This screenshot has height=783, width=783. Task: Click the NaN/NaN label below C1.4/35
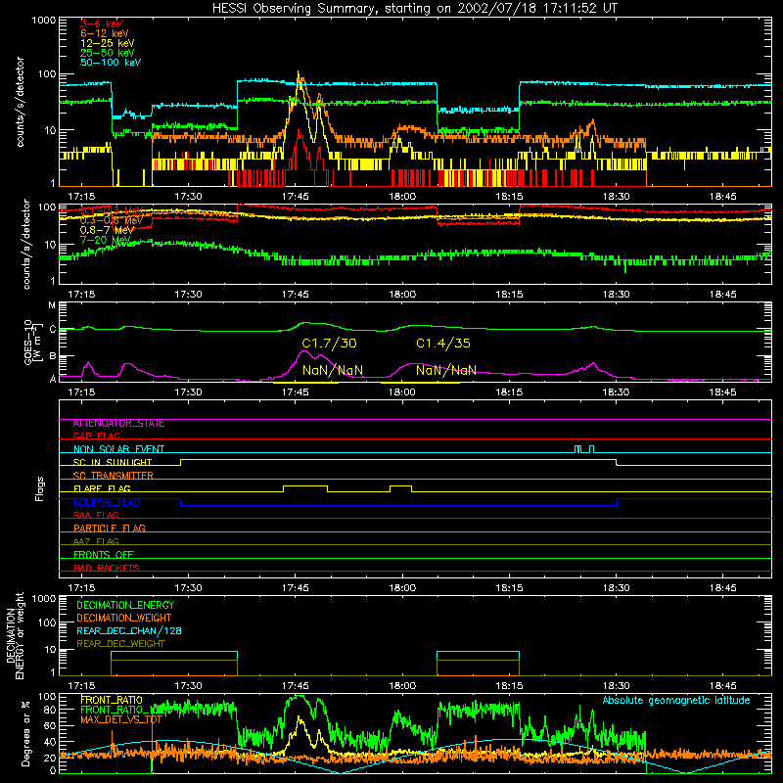click(x=446, y=370)
